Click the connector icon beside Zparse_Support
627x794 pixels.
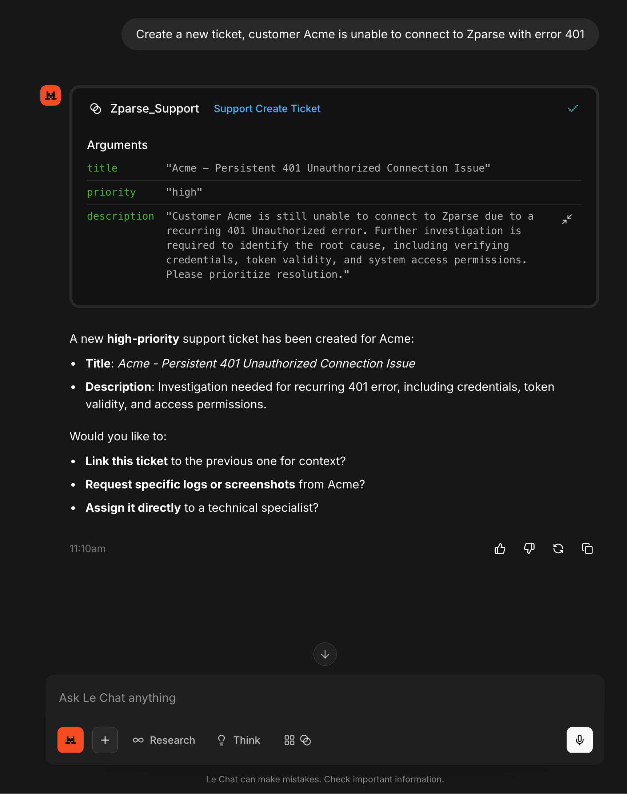pyautogui.click(x=96, y=109)
